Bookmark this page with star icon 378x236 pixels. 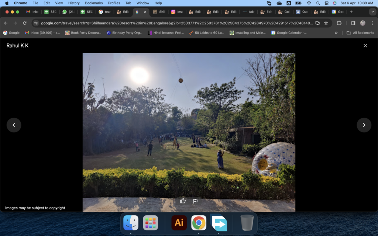(326, 23)
